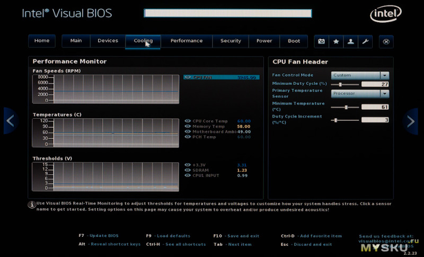This screenshot has height=257, width=424.
Task: Click the CPU Core Temp sensor name
Action: tap(210, 121)
